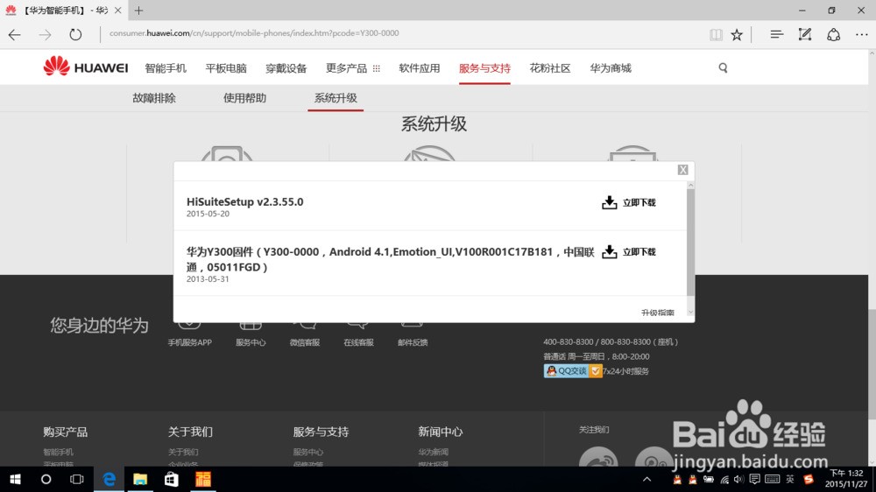Open Cortana search circle on taskbar
The height and width of the screenshot is (492, 876).
click(x=46, y=479)
